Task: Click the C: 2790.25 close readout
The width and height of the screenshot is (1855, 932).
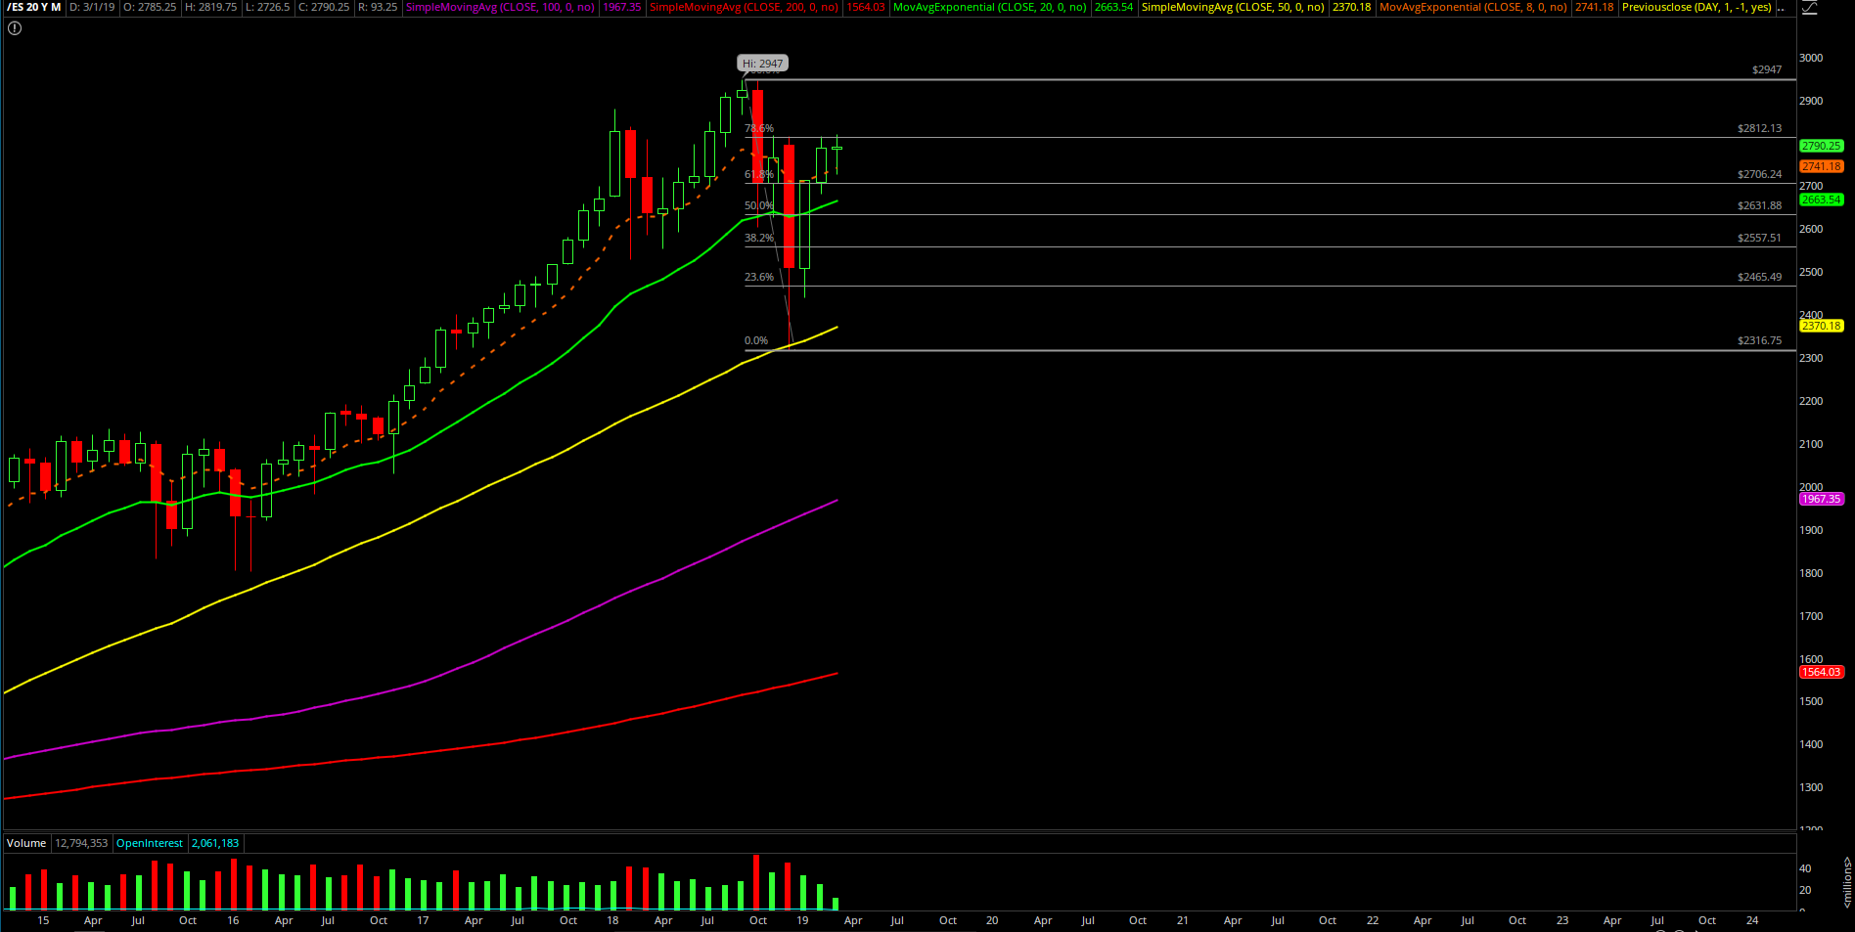Action: 324,7
